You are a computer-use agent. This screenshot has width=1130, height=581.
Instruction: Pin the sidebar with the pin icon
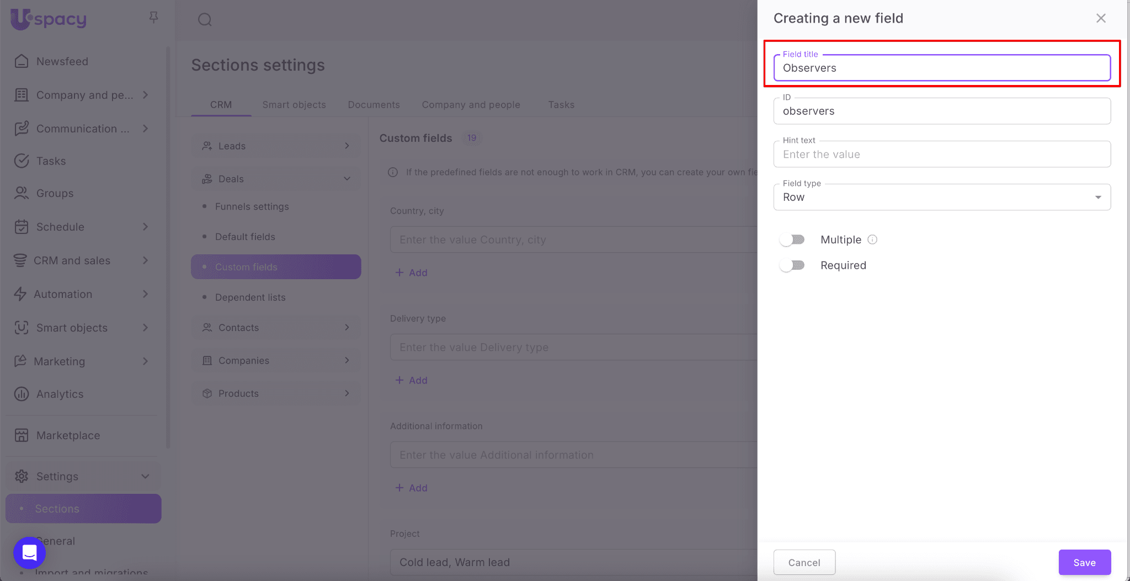coord(153,18)
